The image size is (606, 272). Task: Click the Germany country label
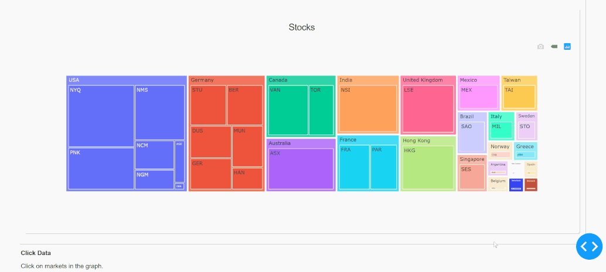click(202, 80)
